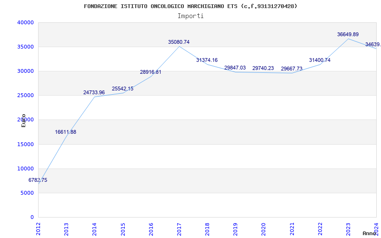The height and width of the screenshot is (238, 381).
Task: Click the x-axis year 2016
Action: (151, 229)
